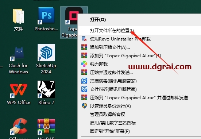Choose 添加到 "Topaz Gigapixel AI.rar"(T) entry
This screenshot has height=139, width=201.
pyautogui.click(x=139, y=56)
